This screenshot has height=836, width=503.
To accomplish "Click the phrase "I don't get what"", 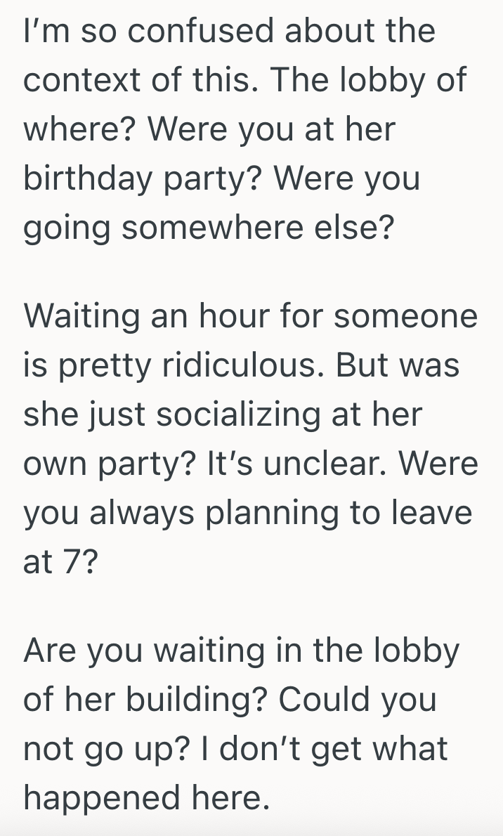I will pos(334,748).
